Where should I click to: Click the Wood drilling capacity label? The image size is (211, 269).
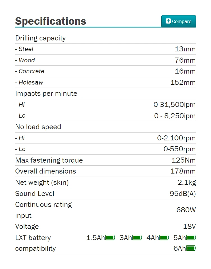27,60
